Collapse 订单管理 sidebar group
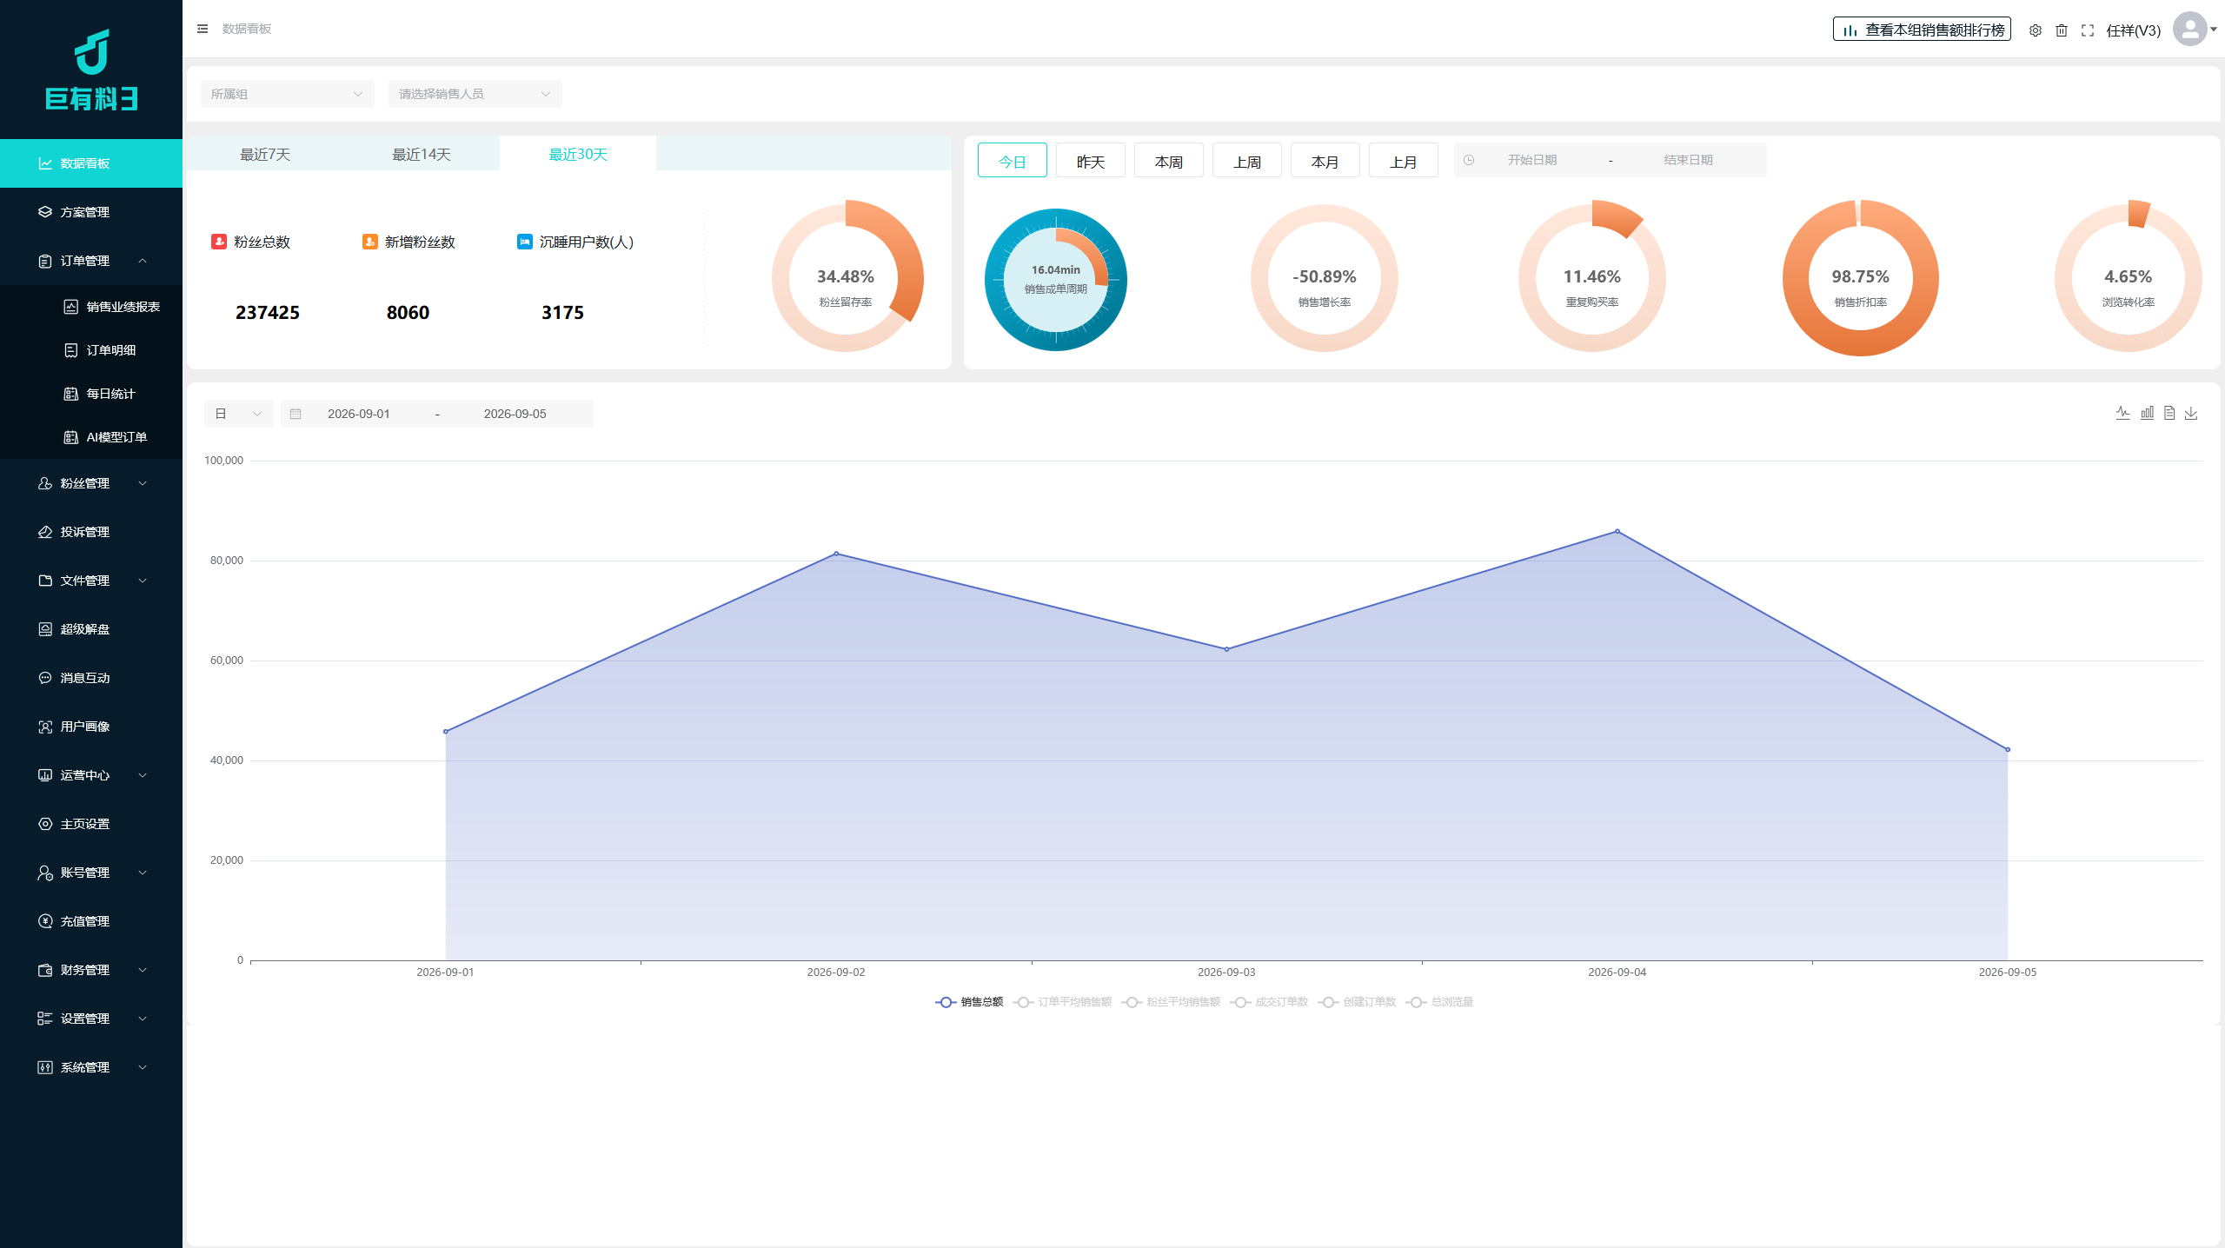Screen dimensions: 2225x1248 coord(91,261)
